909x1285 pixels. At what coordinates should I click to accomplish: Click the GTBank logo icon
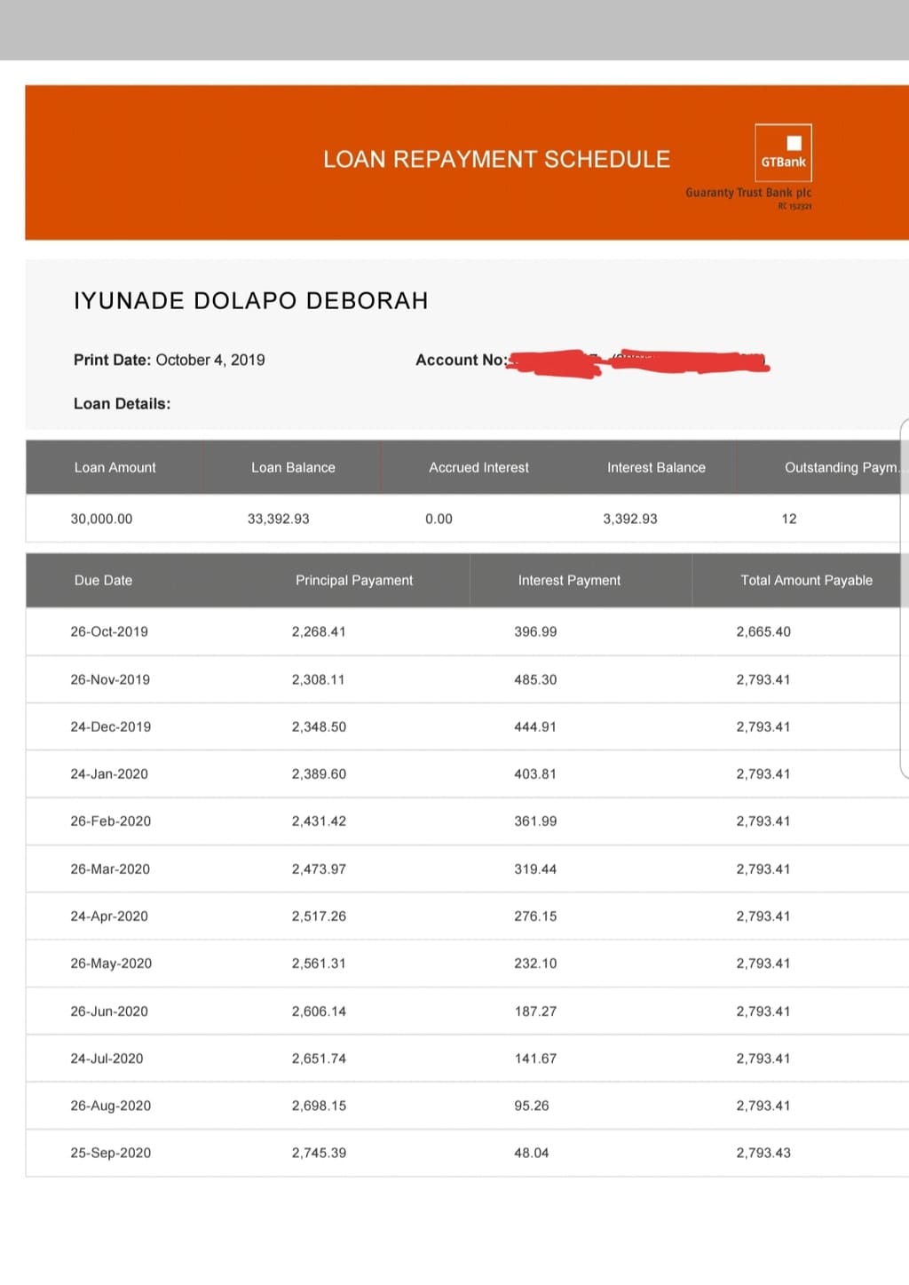(x=783, y=153)
